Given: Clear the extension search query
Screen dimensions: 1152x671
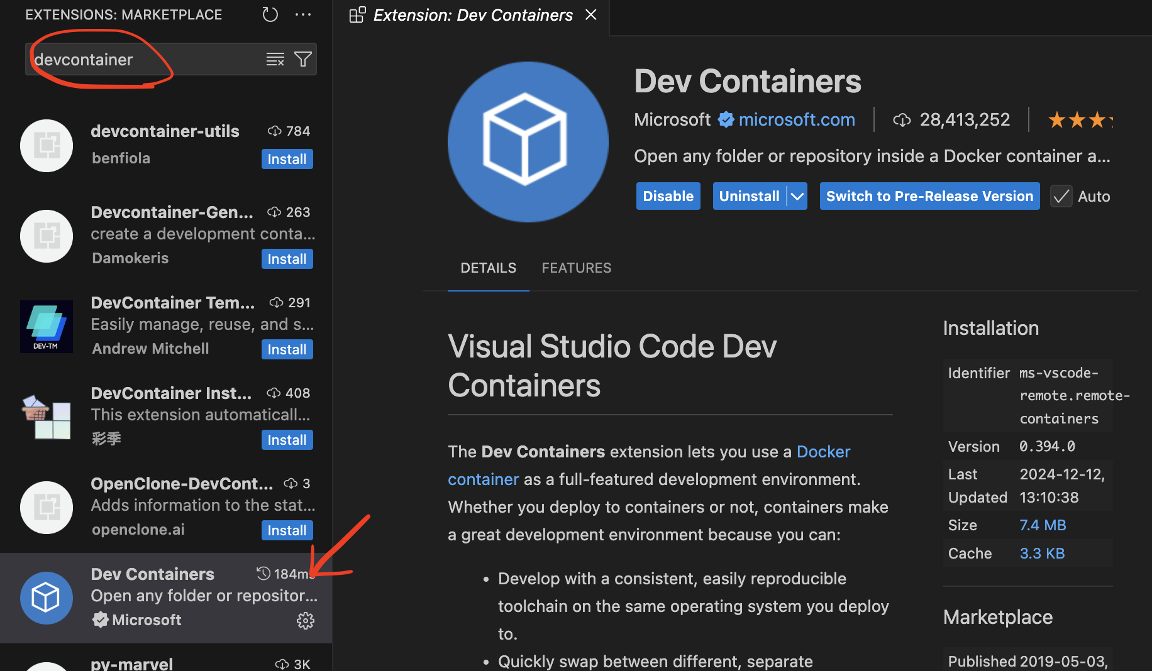Looking at the screenshot, I should click(x=275, y=59).
